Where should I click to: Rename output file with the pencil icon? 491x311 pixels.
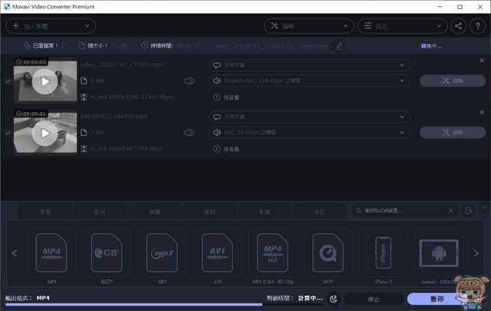pyautogui.click(x=339, y=46)
